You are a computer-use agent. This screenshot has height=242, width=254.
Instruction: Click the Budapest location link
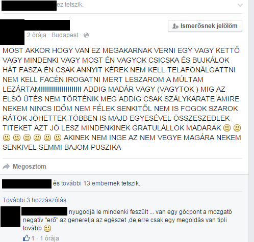65,35
